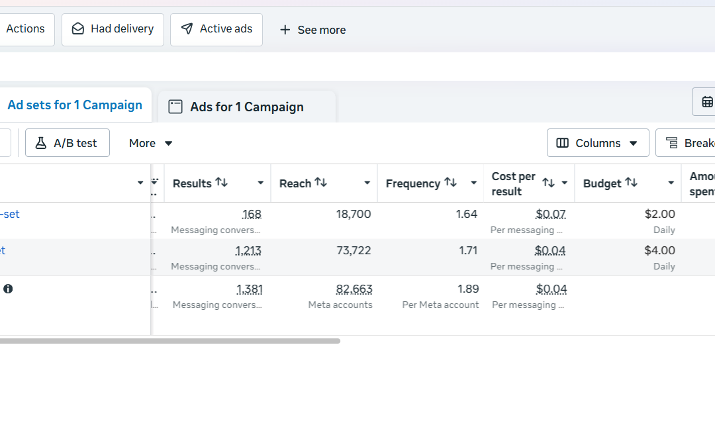Switch to Ads for 1 Campaign tab
Viewport: 715px width, 441px height.
point(247,107)
